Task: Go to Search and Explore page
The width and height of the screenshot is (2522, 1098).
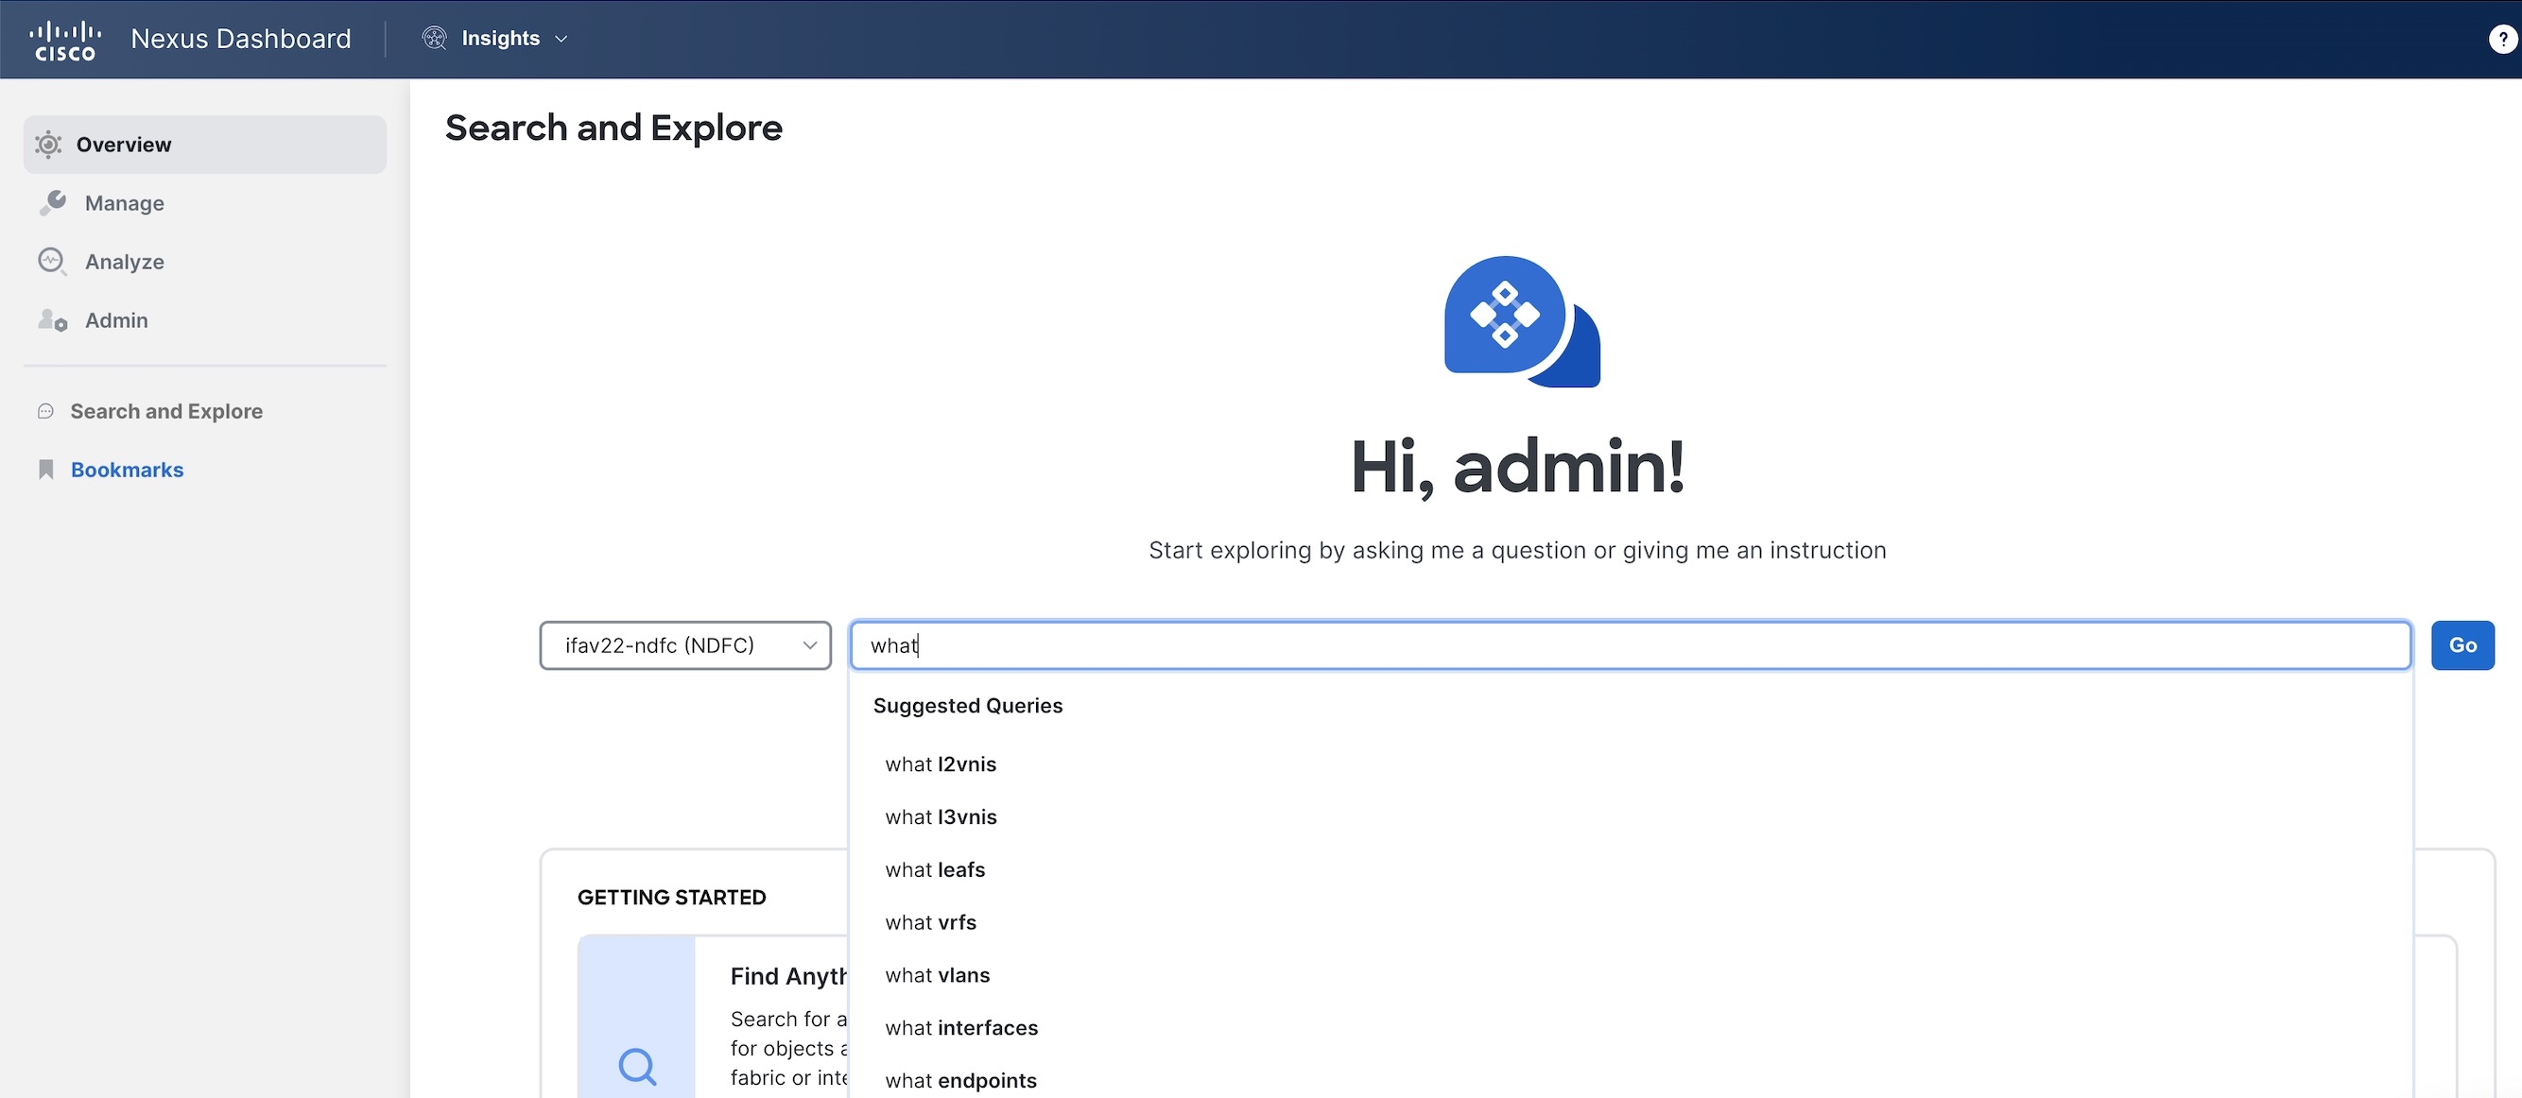Action: pyautogui.click(x=166, y=411)
